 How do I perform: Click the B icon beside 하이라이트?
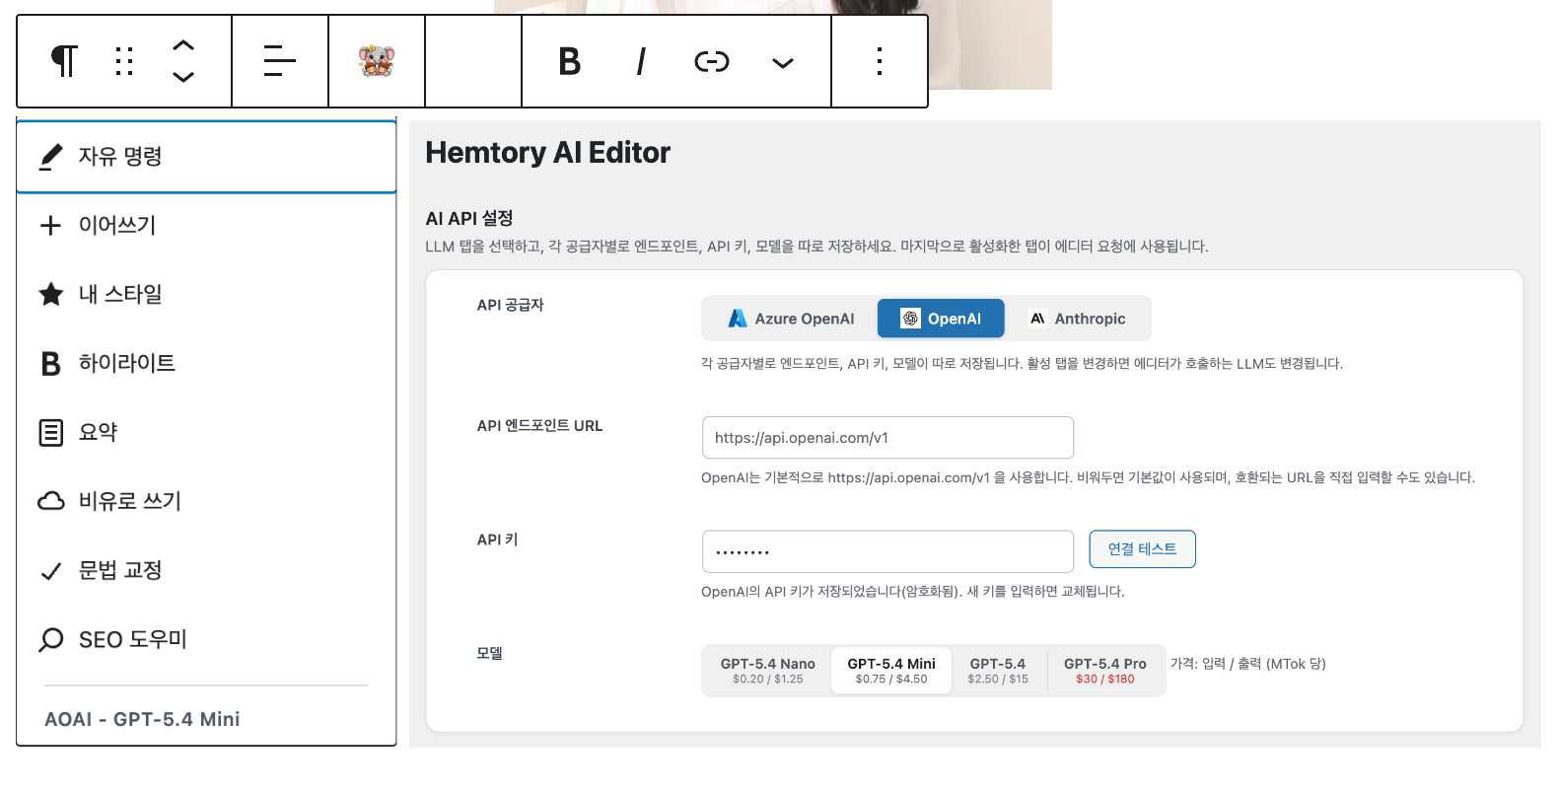click(x=51, y=364)
